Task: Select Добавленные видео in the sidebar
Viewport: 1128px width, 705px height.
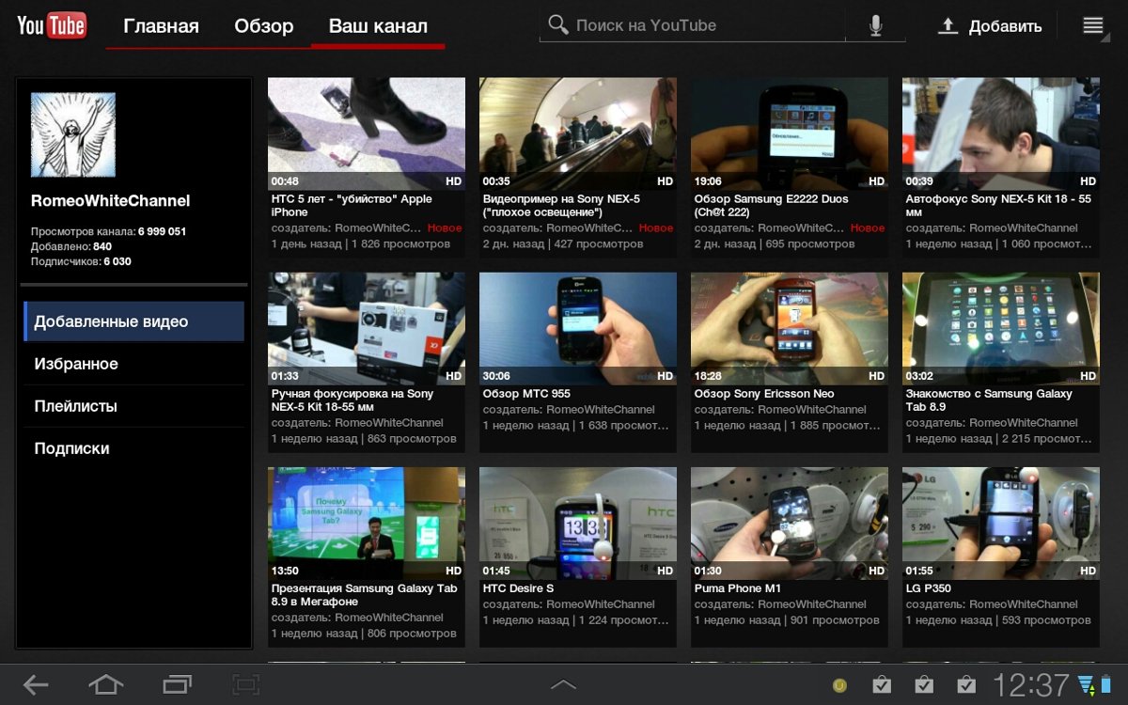Action: (x=133, y=321)
